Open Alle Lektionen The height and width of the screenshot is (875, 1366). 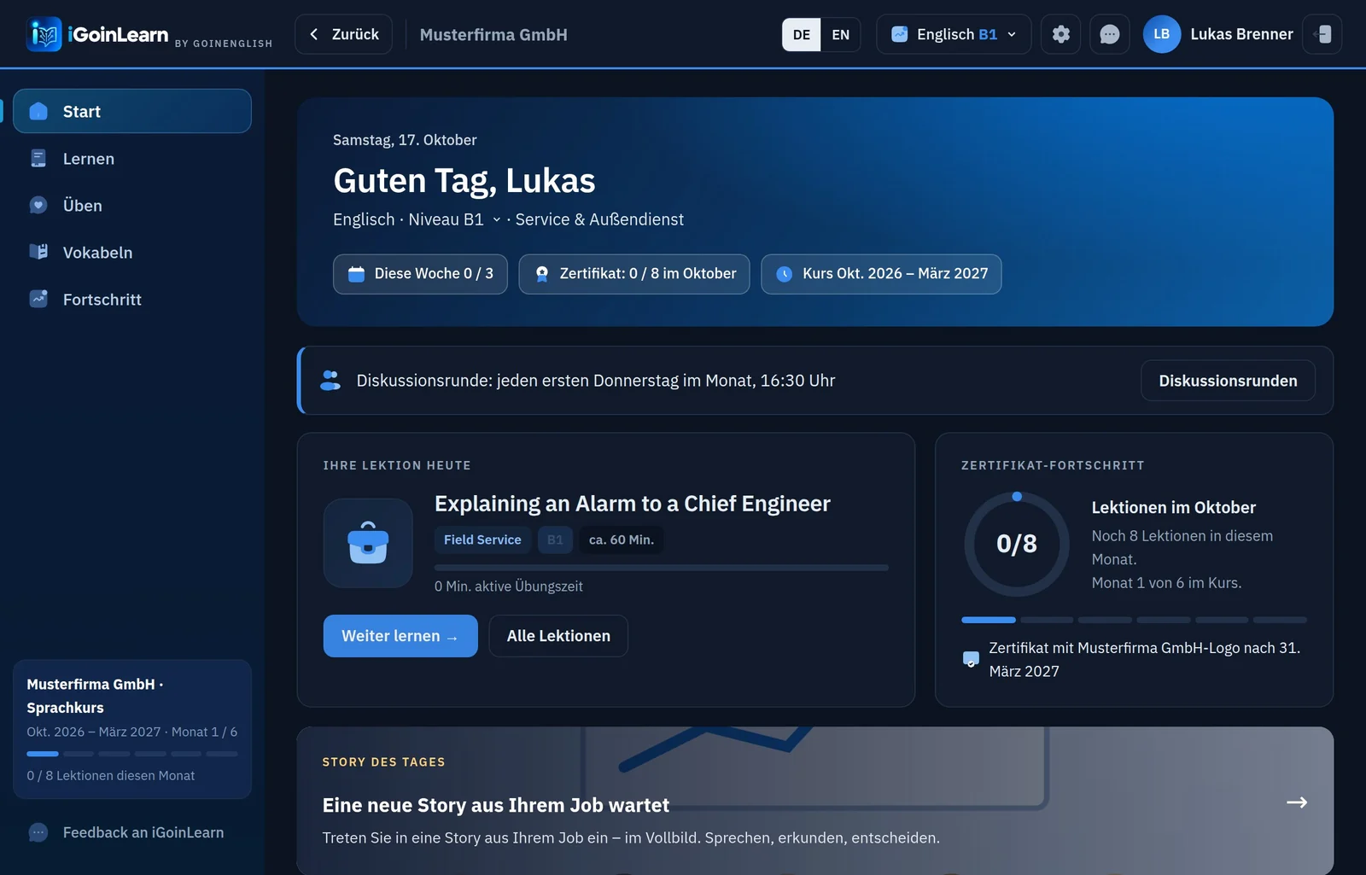(558, 636)
